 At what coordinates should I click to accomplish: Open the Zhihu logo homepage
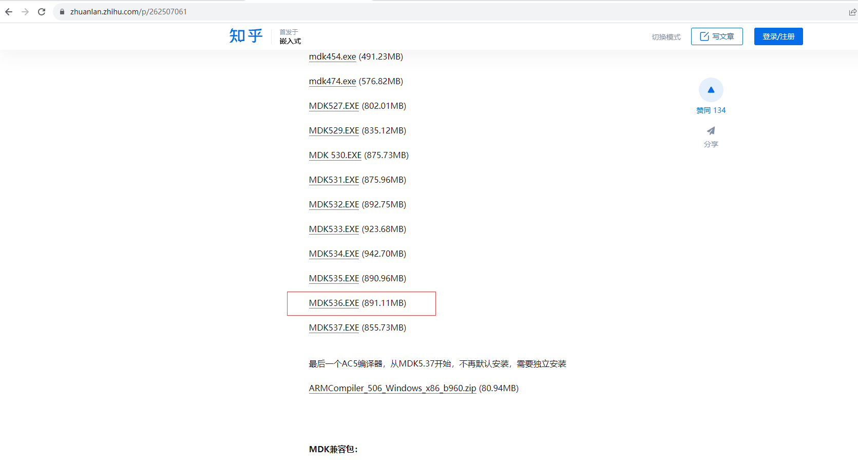coord(246,36)
